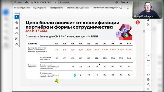Open the pages copy panel icon
The width and height of the screenshot is (164, 92).
(x=148, y=25)
